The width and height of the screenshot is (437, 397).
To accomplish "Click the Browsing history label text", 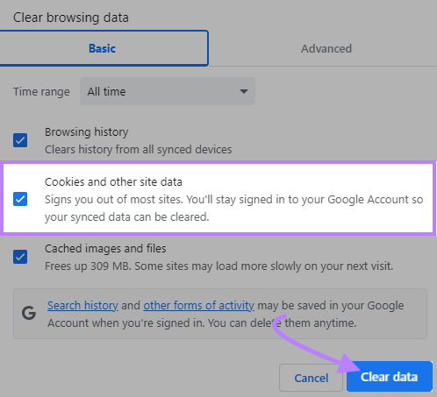I will [87, 132].
